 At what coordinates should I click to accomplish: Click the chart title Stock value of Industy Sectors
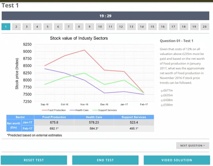click(x=79, y=38)
